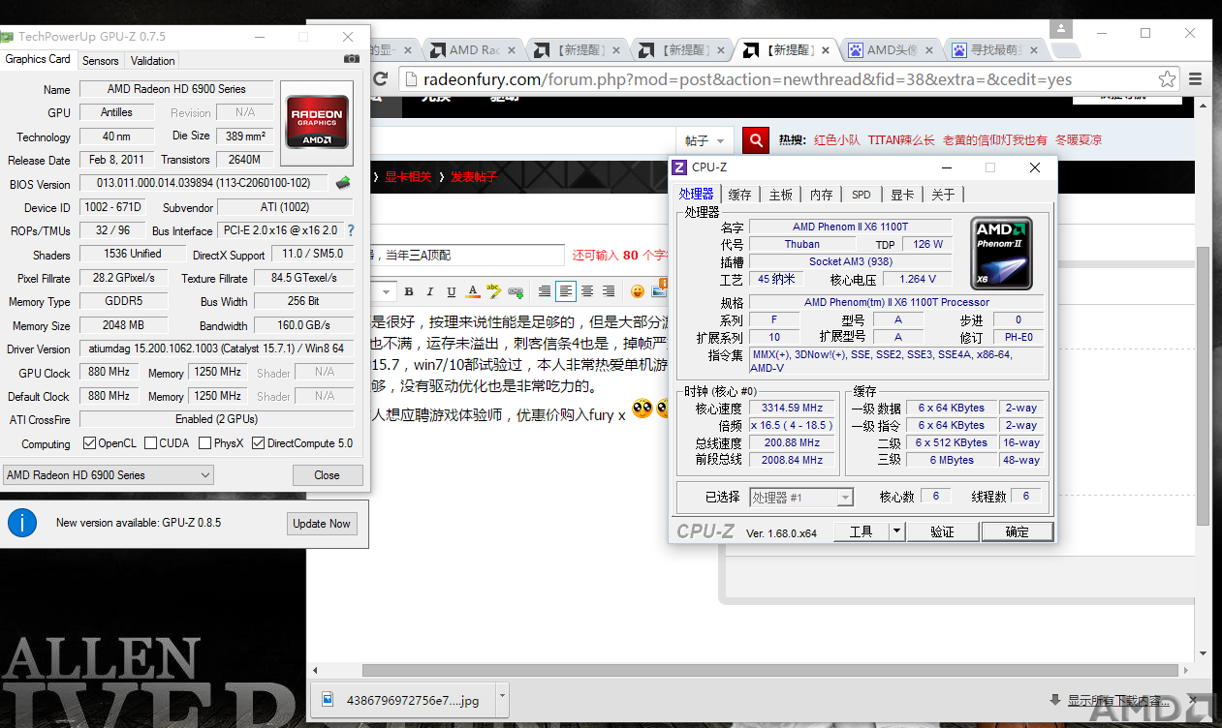1222x728 pixels.
Task: Click the browser page vertical scrollbar
Action: 1203,387
